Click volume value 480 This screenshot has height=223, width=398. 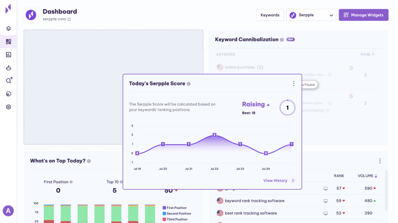click(368, 201)
